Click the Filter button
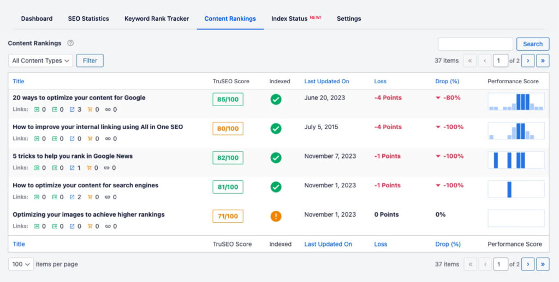 tap(90, 61)
